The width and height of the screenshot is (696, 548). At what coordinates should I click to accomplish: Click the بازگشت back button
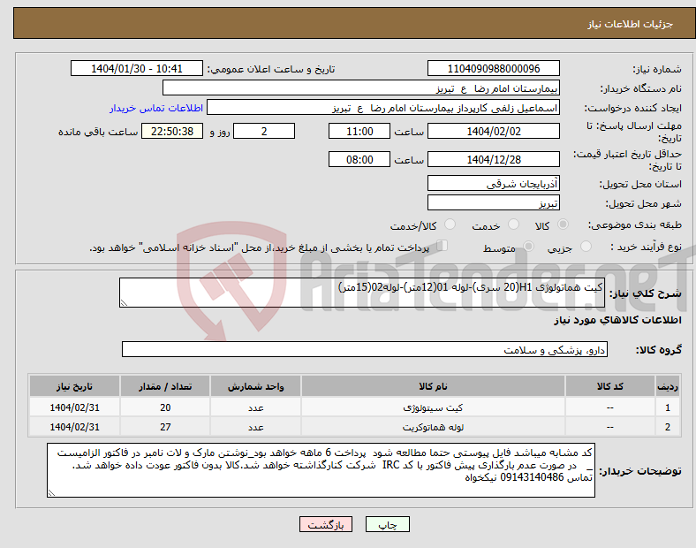[326, 524]
